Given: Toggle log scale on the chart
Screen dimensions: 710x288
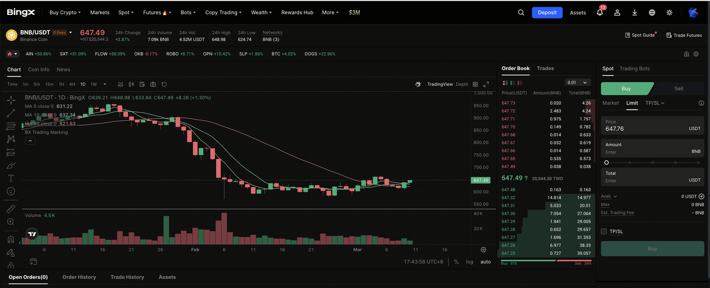Looking at the screenshot, I should [470, 261].
